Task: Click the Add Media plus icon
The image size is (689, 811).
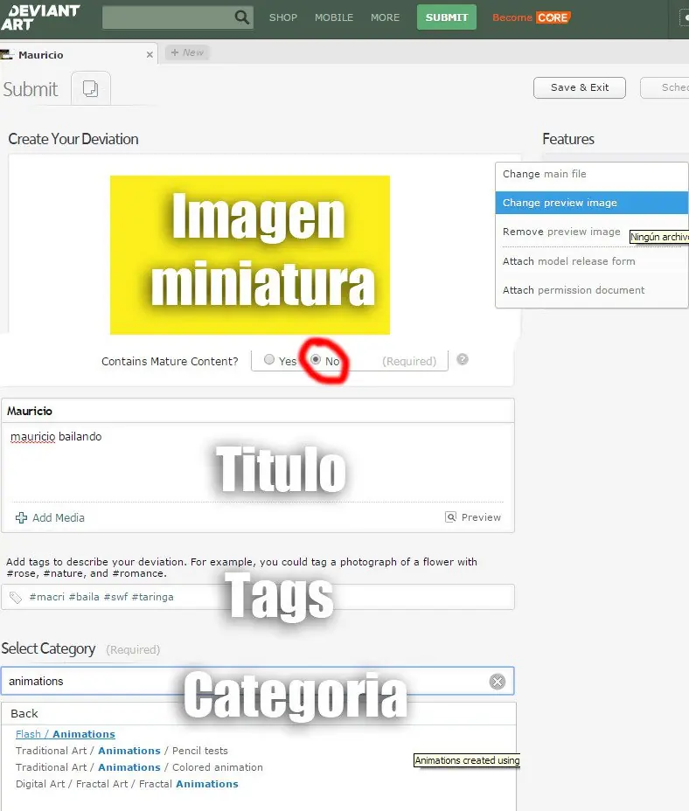Action: pyautogui.click(x=21, y=517)
